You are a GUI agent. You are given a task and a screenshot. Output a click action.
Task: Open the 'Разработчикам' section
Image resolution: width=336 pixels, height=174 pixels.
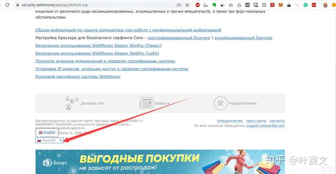(243, 103)
